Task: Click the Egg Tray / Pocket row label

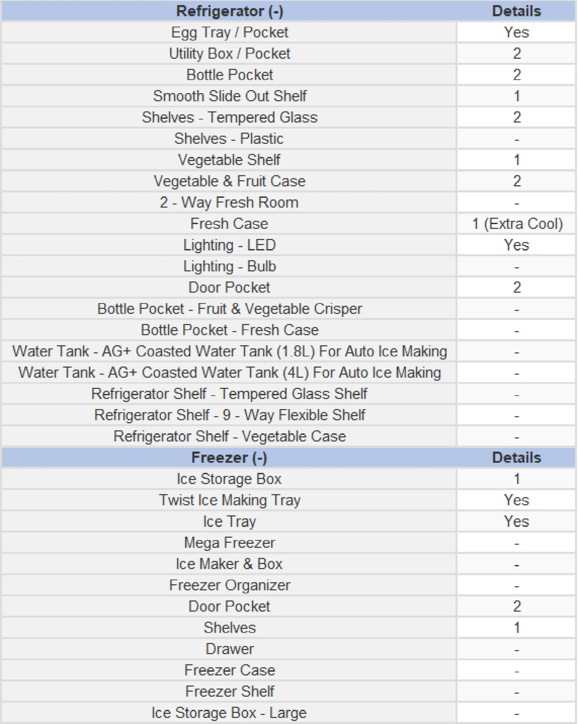Action: coord(230,33)
